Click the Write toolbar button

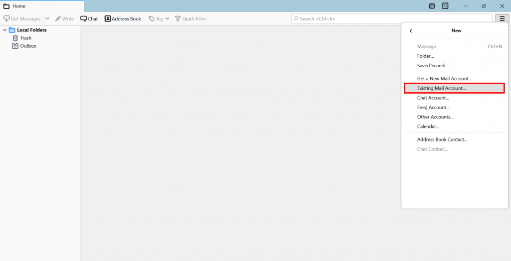click(x=64, y=19)
